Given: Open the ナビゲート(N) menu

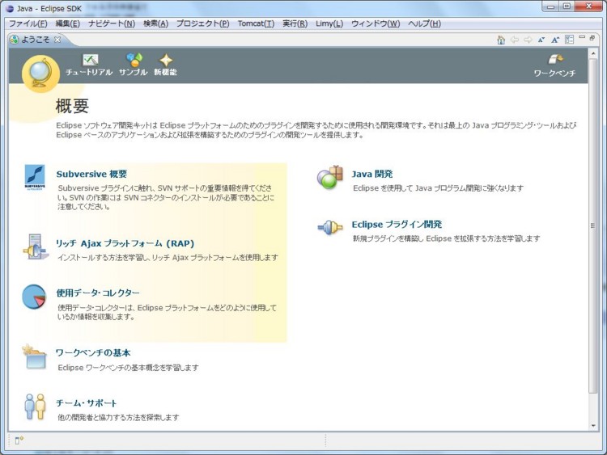Looking at the screenshot, I should click(112, 23).
